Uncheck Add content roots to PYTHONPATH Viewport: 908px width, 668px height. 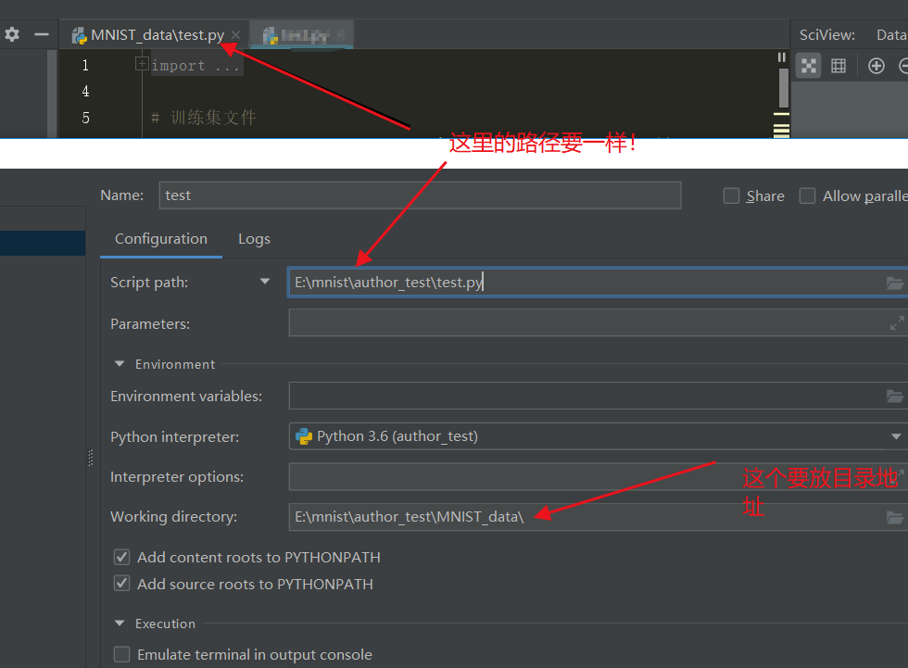(x=121, y=557)
